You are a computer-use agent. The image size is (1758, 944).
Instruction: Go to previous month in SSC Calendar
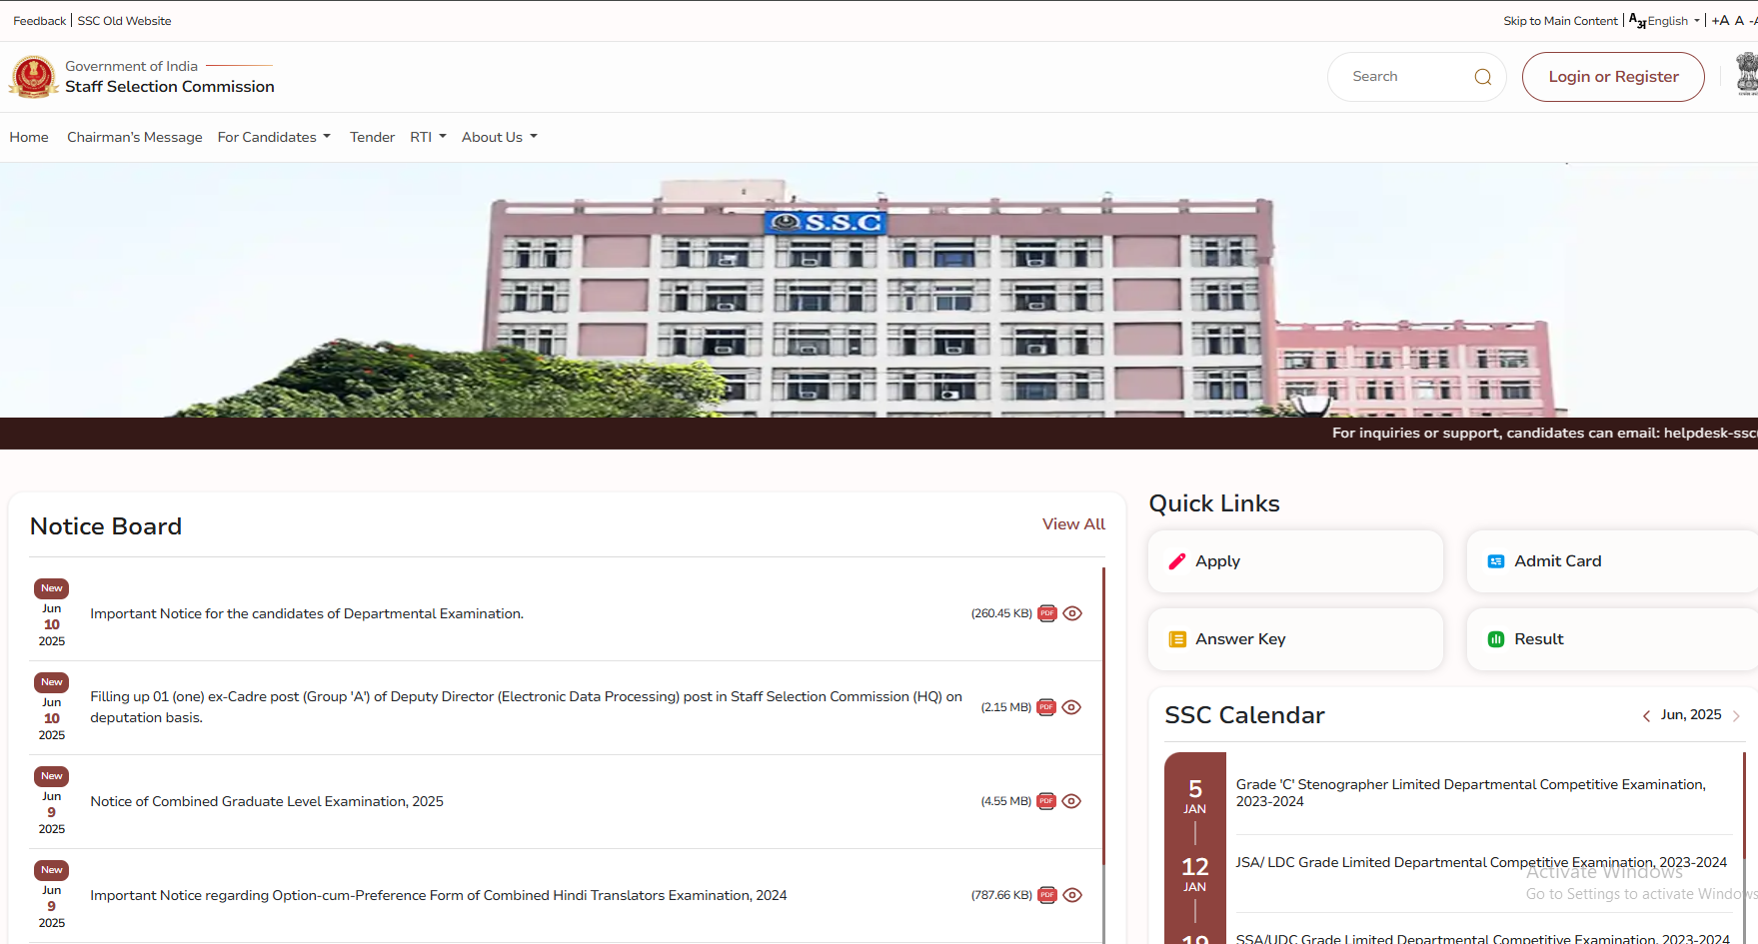(1646, 715)
